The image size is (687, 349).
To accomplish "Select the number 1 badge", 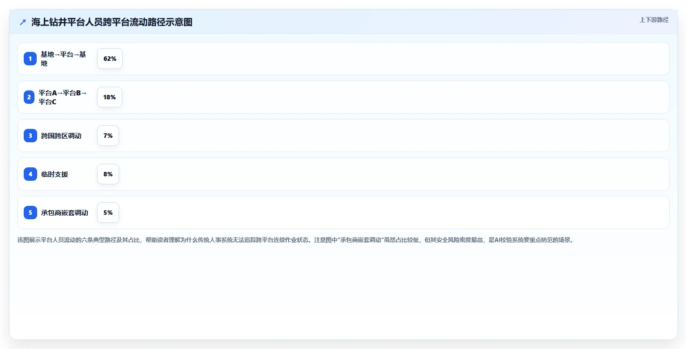I will point(30,59).
